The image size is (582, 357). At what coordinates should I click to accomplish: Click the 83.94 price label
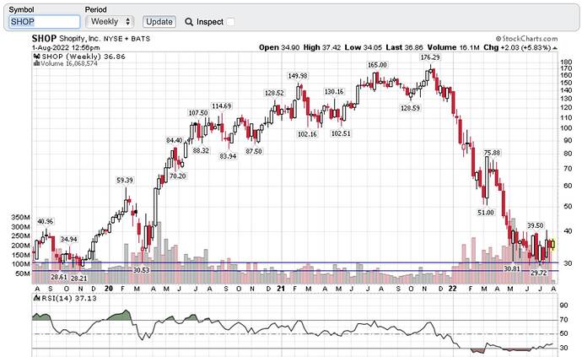[x=228, y=156]
